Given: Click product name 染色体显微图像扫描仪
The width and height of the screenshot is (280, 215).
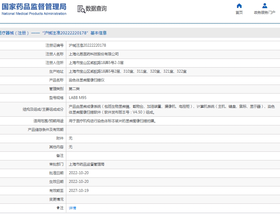Looking at the screenshot, I should 87,80.
